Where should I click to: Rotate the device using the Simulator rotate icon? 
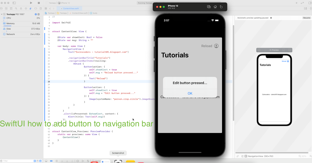tap(221, 7)
